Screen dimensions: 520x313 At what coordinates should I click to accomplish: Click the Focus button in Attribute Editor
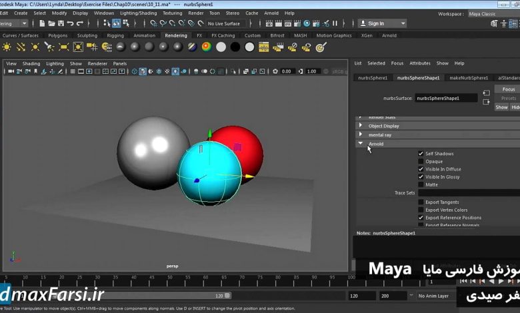(509, 89)
